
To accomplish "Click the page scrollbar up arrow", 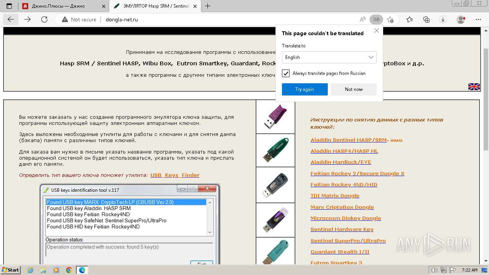I will point(486,30).
